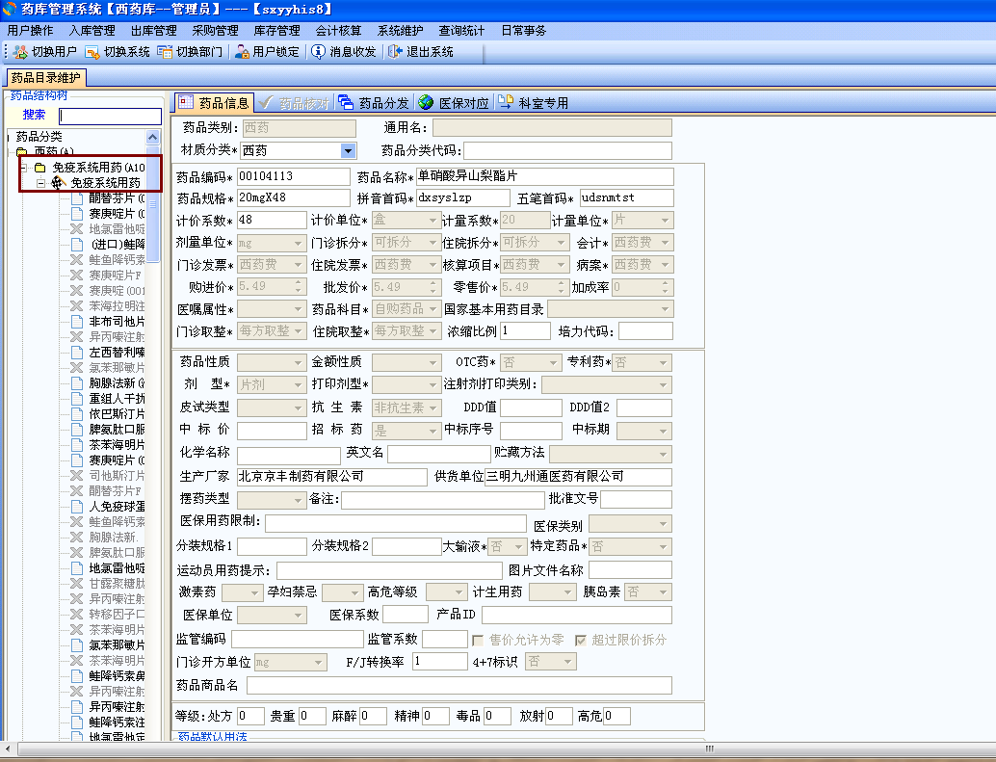
Task: Click document icon beside 非布司他片
Action: pos(77,322)
